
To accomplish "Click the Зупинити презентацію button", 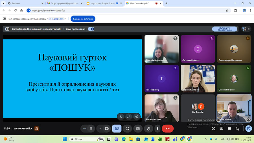I will [x=224, y=29].
